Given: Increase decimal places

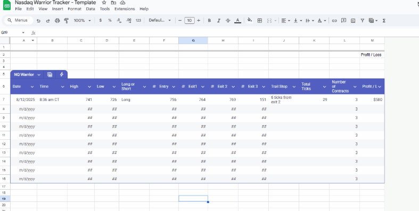Looking at the screenshot, I should [128, 21].
